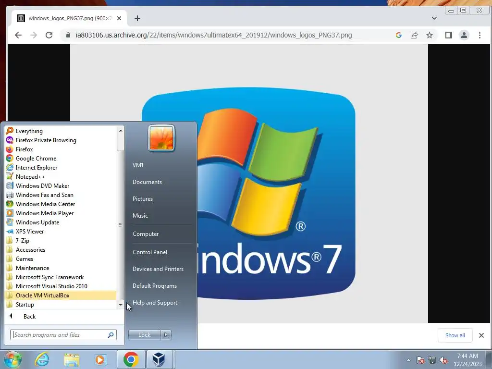Share this page icon in Chrome
The width and height of the screenshot is (492, 369).
414,35
